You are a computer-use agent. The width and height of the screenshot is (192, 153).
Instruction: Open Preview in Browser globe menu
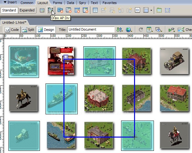129,30
